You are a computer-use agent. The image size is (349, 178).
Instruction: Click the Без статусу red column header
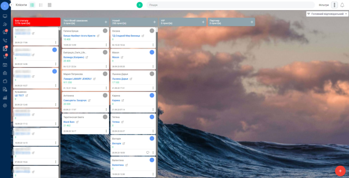[37, 22]
